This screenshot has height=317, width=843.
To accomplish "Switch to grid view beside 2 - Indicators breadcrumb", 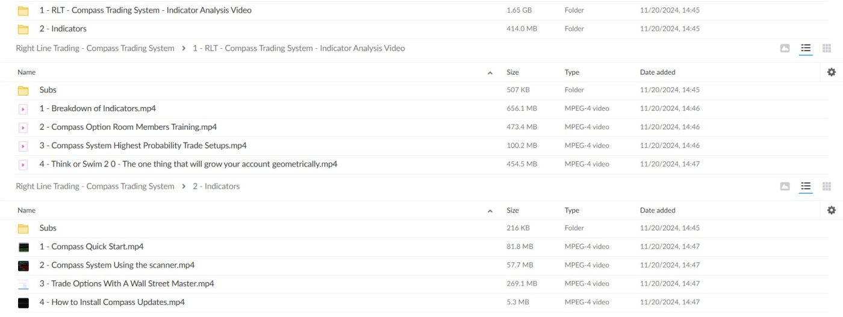I will [x=826, y=186].
